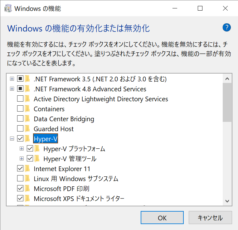Toggle .NET Framework 4.8 Advanced Services checkbox
The height and width of the screenshot is (230, 238).
click(20, 89)
